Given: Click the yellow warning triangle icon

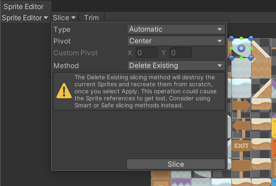Looking at the screenshot, I should coord(64,91).
